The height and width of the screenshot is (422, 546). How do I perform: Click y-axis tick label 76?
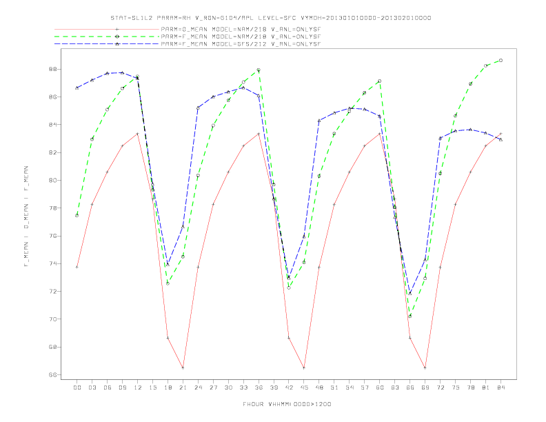53,236
